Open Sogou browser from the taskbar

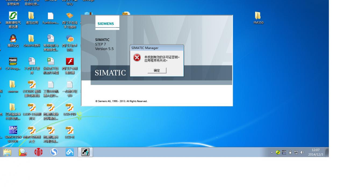coord(54,152)
